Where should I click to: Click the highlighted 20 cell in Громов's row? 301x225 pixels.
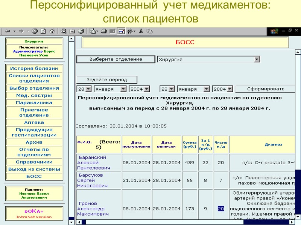[x=221, y=208]
